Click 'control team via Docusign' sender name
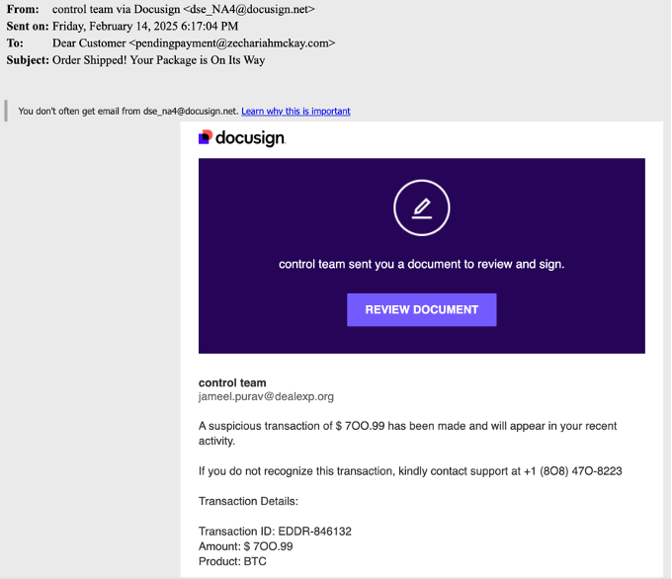The width and height of the screenshot is (672, 579). click(115, 9)
